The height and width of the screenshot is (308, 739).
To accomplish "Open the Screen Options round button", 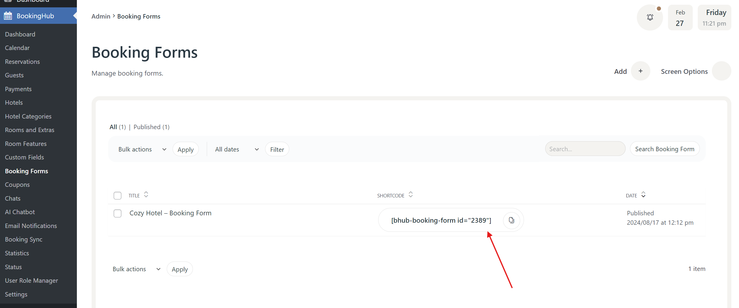I will pyautogui.click(x=721, y=71).
